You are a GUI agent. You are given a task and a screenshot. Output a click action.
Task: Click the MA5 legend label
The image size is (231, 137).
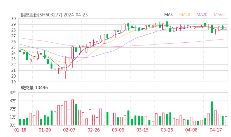point(168,15)
